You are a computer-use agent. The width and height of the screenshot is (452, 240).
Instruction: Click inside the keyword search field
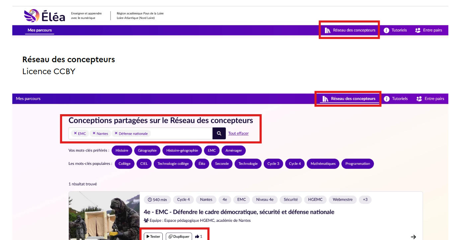pos(181,133)
